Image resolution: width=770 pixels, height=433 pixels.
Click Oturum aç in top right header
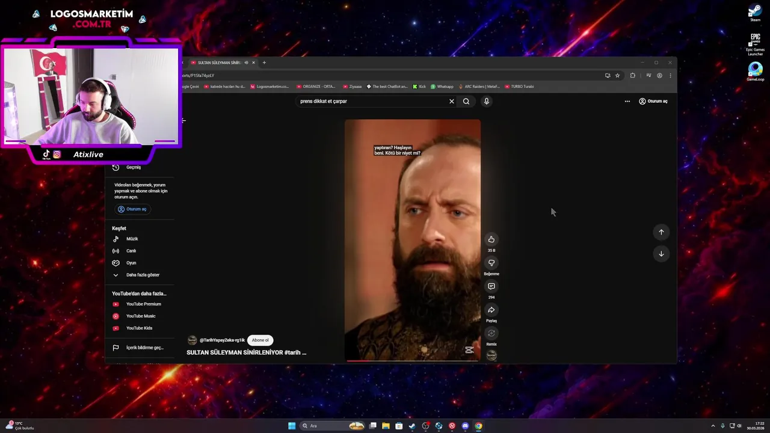coord(653,101)
